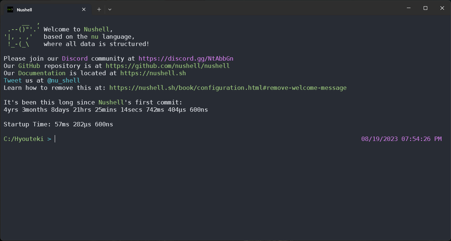This screenshot has height=241, width=451.
Task: Click the highlighted GitHub text
Action: point(29,66)
